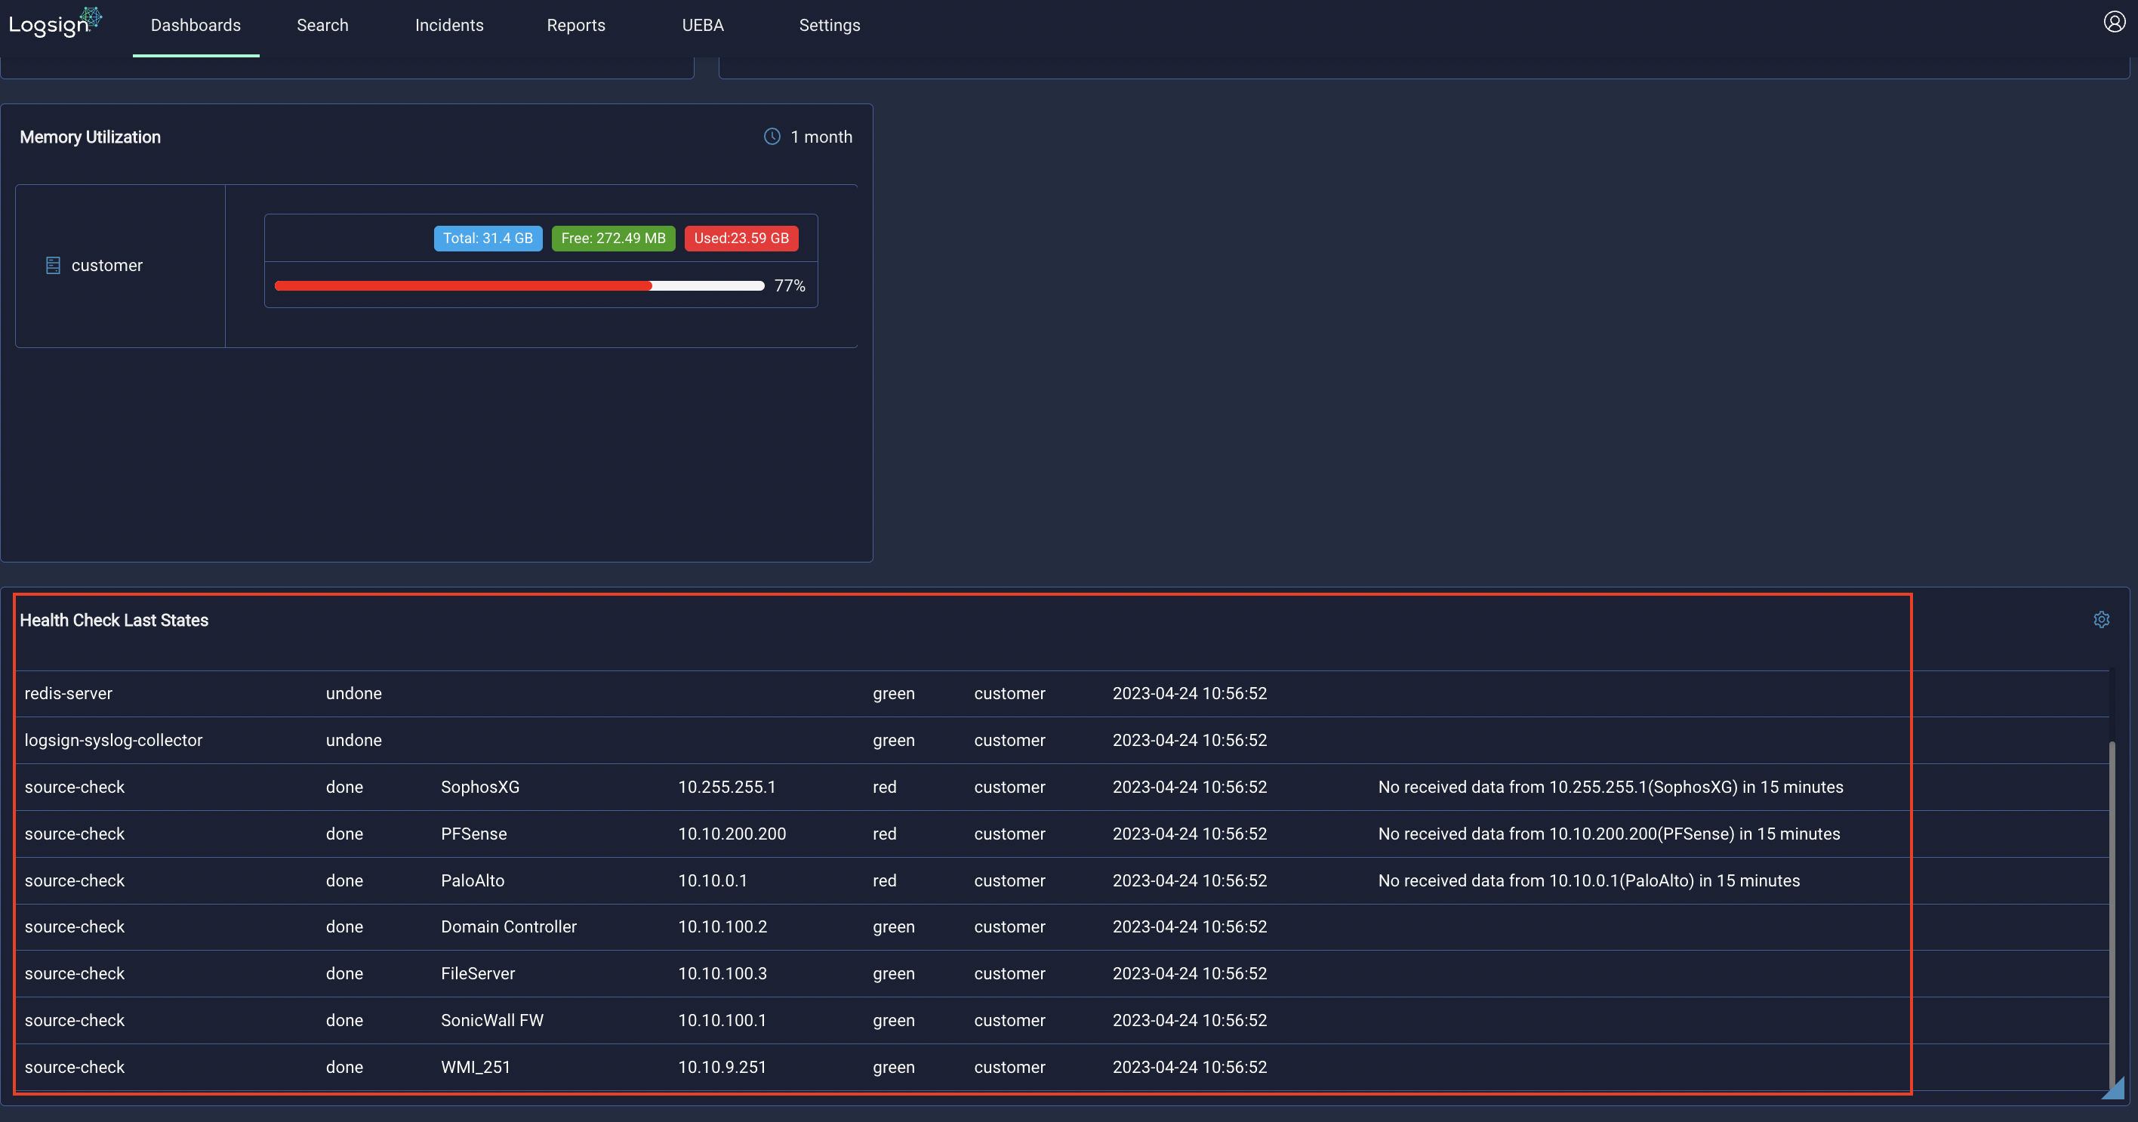The image size is (2138, 1122).
Task: Click source-check in the WMI_251 row
Action: coord(75,1067)
